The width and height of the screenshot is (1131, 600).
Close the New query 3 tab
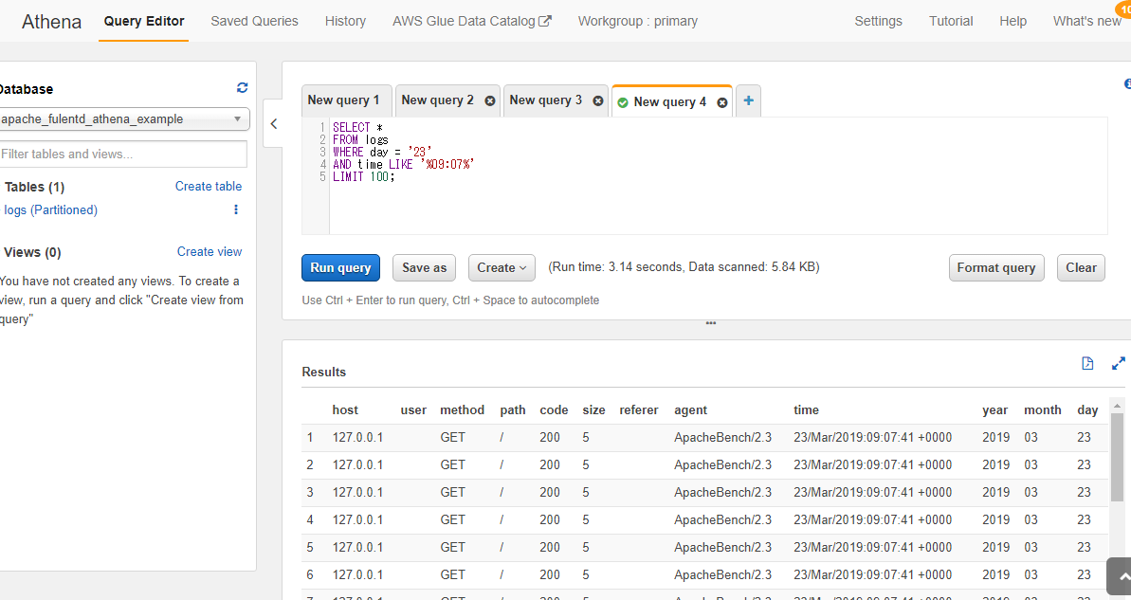coord(598,100)
